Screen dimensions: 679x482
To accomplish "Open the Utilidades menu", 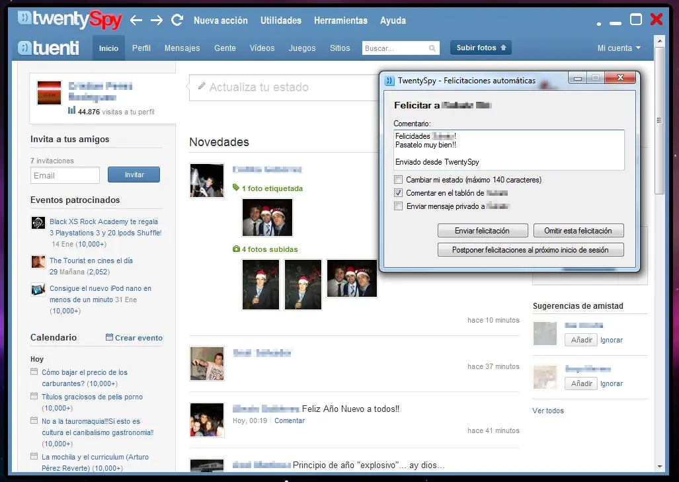I will [x=280, y=20].
